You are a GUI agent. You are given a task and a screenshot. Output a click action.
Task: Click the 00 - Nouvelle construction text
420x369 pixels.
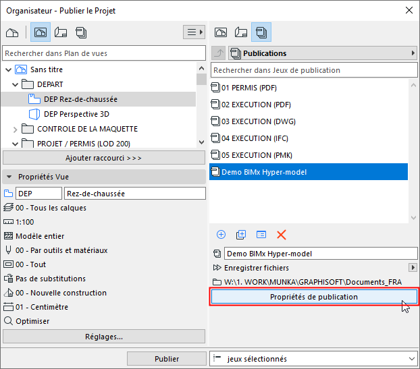pos(61,293)
